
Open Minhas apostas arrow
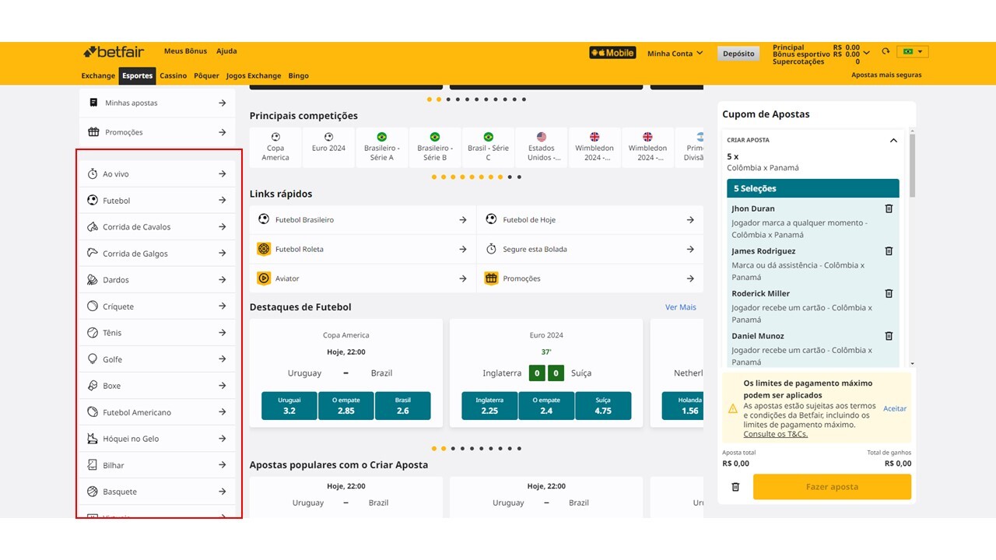[x=222, y=103]
